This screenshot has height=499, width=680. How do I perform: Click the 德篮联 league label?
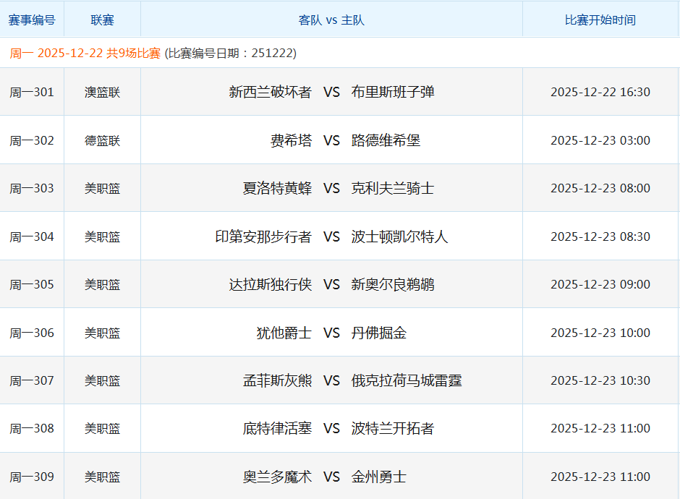pyautogui.click(x=102, y=140)
